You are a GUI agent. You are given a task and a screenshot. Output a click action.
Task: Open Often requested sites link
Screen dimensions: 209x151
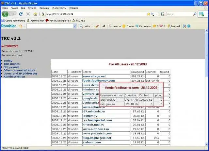pos(19,70)
